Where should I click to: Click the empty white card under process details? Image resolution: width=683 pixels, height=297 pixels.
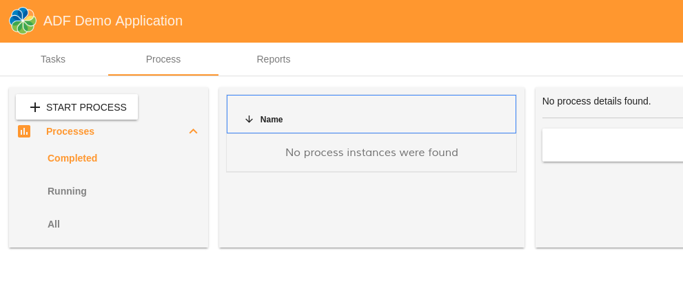[x=613, y=145]
